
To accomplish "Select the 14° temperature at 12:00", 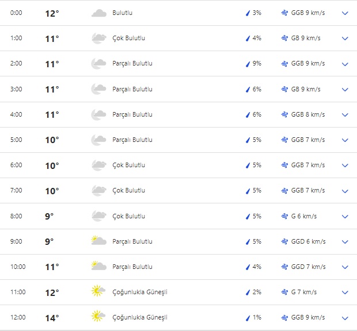I will pos(52,318).
